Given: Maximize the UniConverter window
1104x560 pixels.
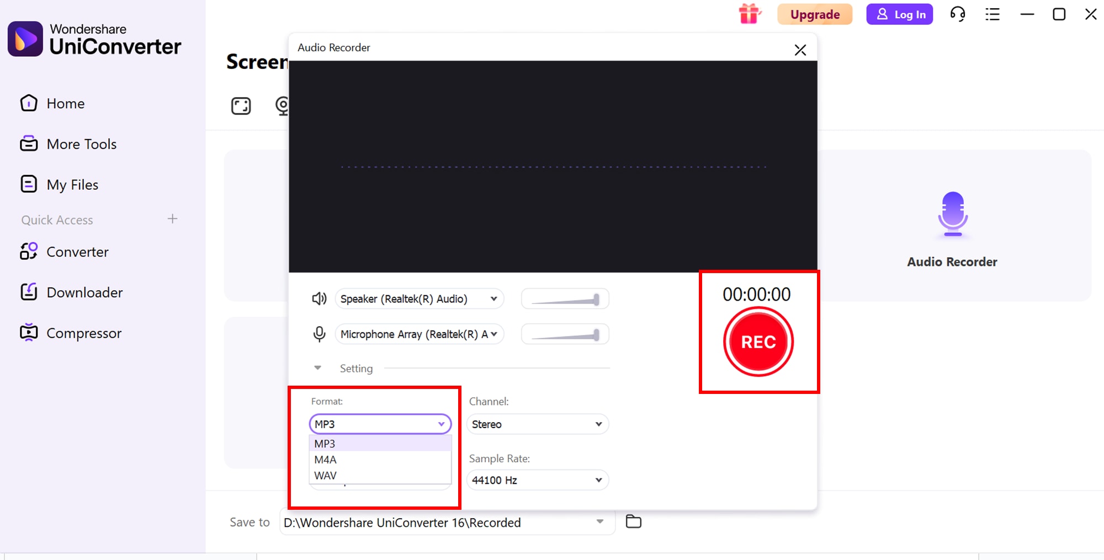Looking at the screenshot, I should click(x=1059, y=14).
